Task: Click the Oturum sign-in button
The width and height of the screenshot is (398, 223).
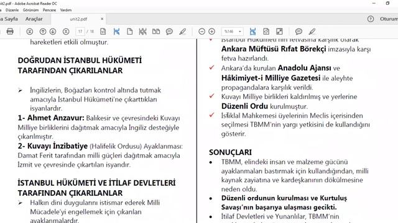Action: coord(389,19)
